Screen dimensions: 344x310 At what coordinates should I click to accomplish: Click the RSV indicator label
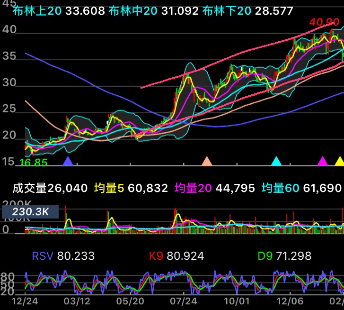42,256
